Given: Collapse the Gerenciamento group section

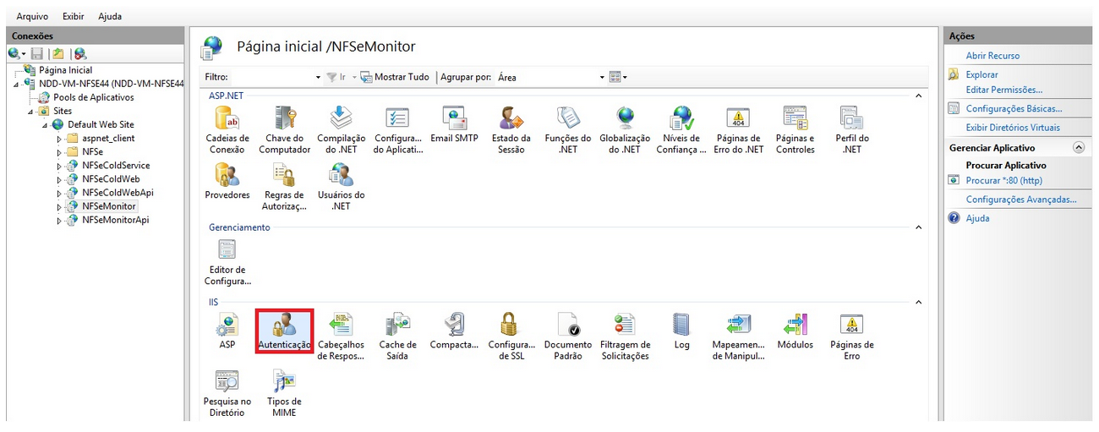Looking at the screenshot, I should [918, 227].
